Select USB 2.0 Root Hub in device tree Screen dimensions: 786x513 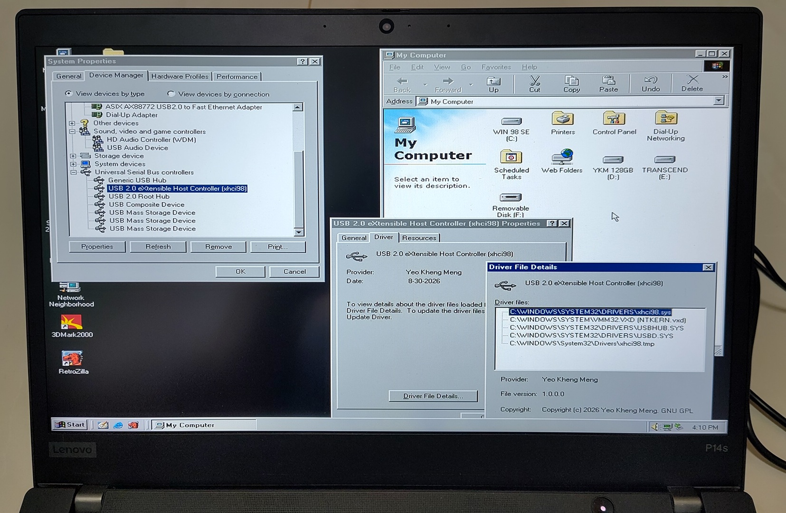139,196
